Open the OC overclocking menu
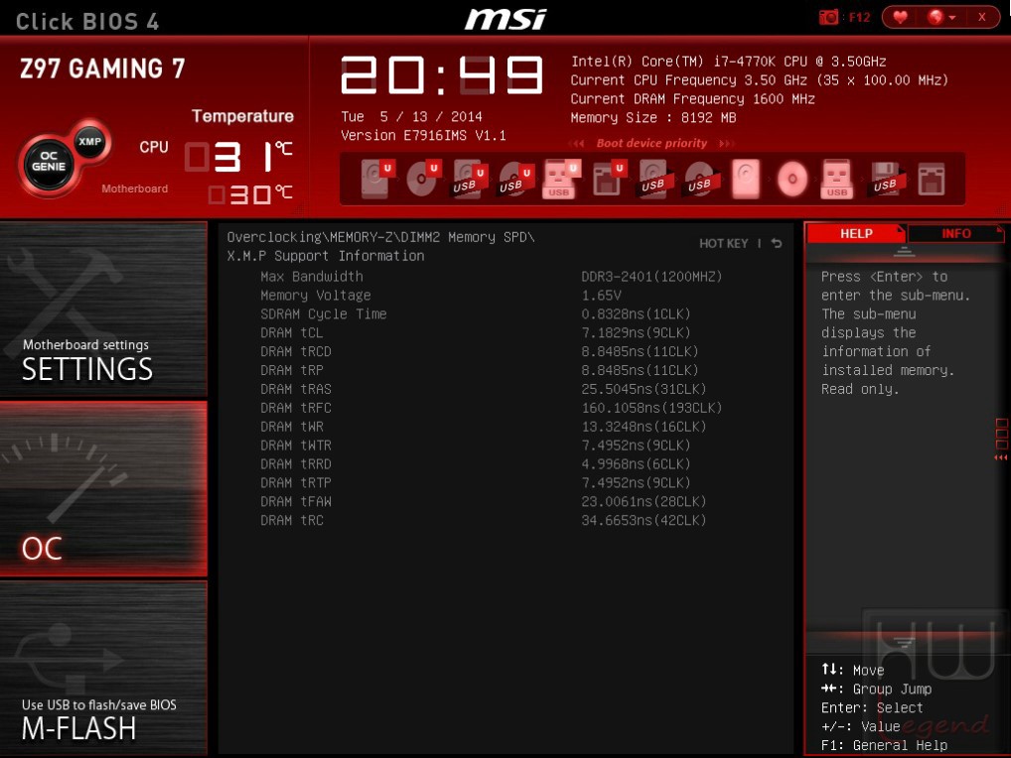Viewport: 1011px width, 758px height. (103, 488)
